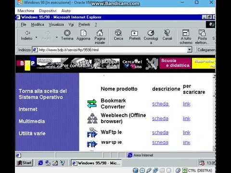Go back with the Indietro button

tap(26, 36)
